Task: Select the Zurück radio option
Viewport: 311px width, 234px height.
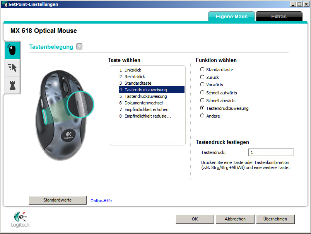Action: click(202, 77)
